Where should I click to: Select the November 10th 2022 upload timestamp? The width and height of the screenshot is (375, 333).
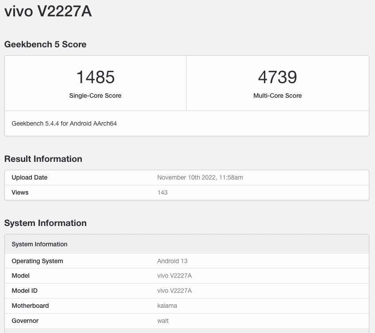[200, 177]
